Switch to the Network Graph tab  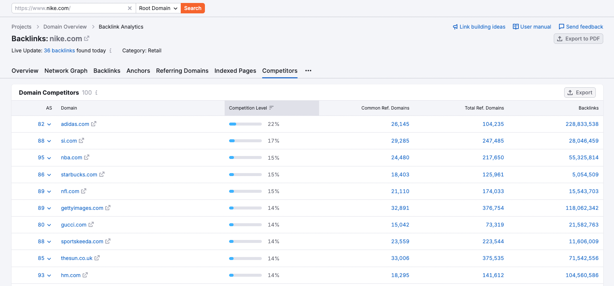click(x=66, y=71)
